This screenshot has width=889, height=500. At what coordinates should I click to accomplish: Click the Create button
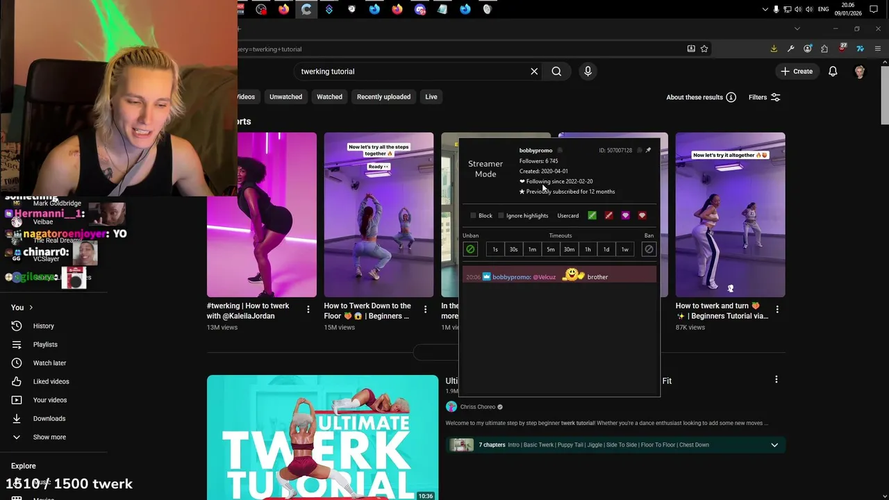tap(797, 71)
